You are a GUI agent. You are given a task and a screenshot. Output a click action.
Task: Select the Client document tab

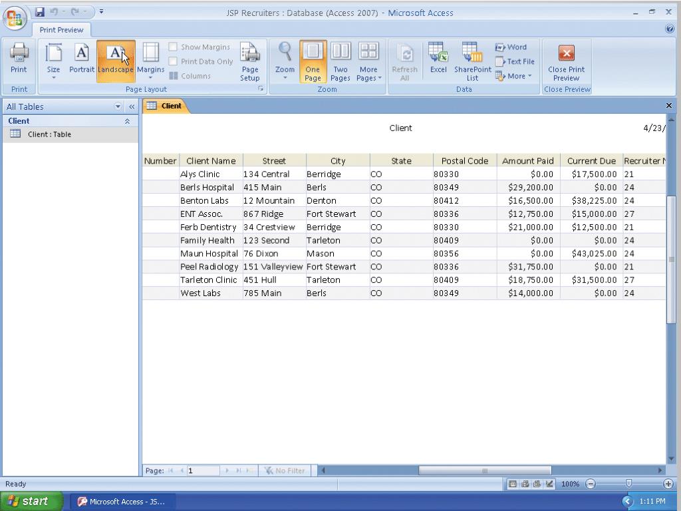(x=166, y=106)
